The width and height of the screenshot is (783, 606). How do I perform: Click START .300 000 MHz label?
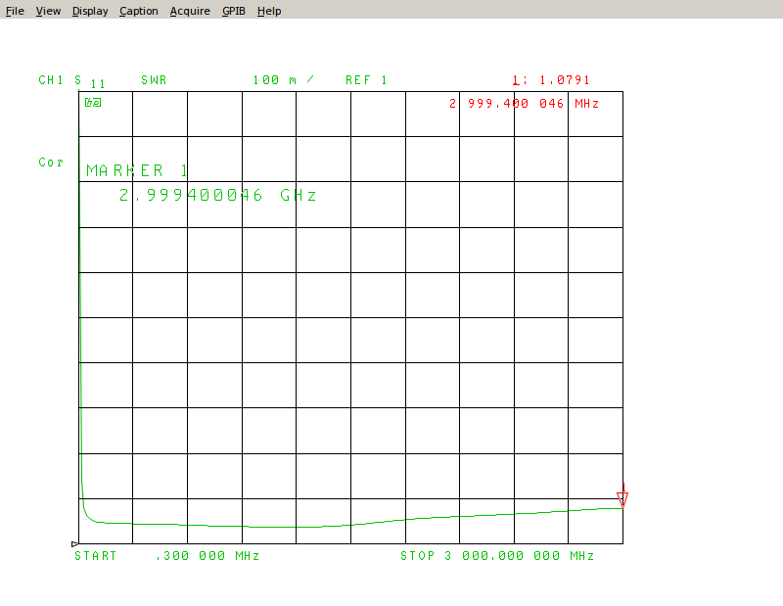[x=166, y=556]
